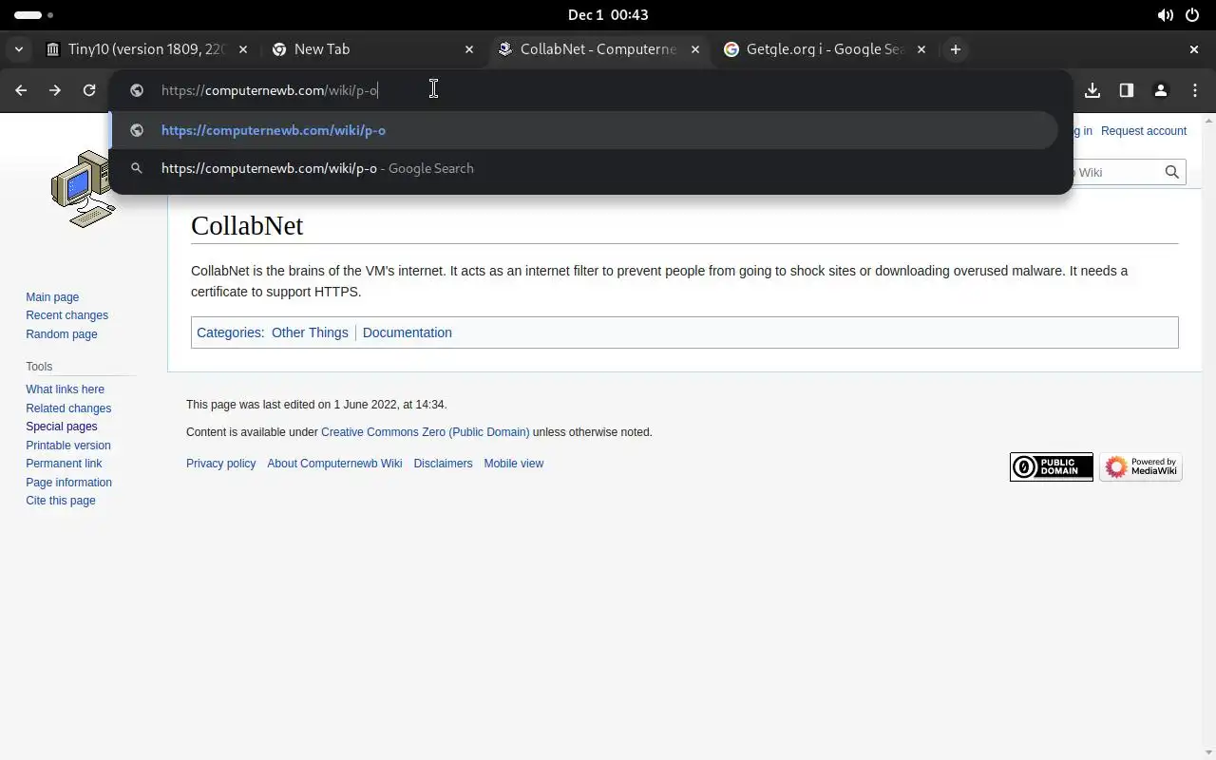Open the tab search dropdown arrow
Image resolution: width=1216 pixels, height=760 pixels.
tap(20, 49)
